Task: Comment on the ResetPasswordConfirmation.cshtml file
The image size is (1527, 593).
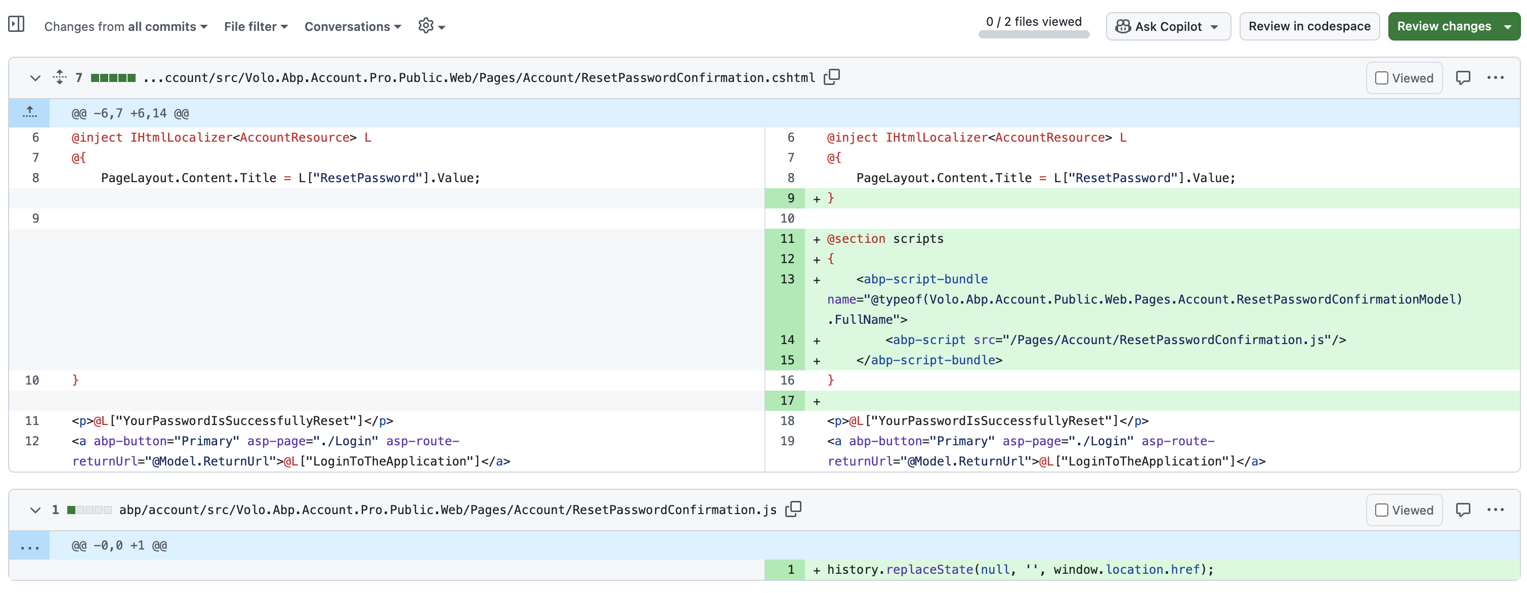Action: [x=1462, y=78]
